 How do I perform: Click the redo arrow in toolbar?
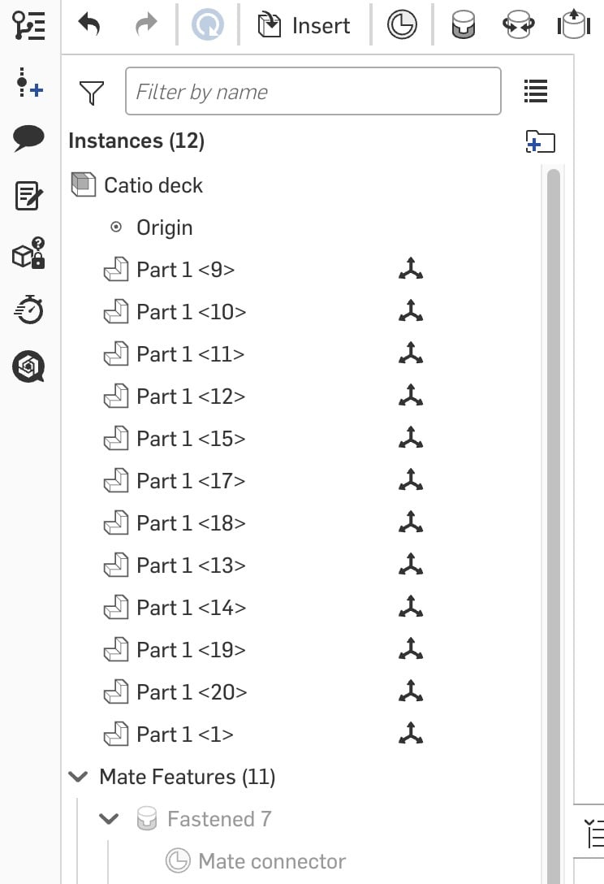click(x=146, y=25)
